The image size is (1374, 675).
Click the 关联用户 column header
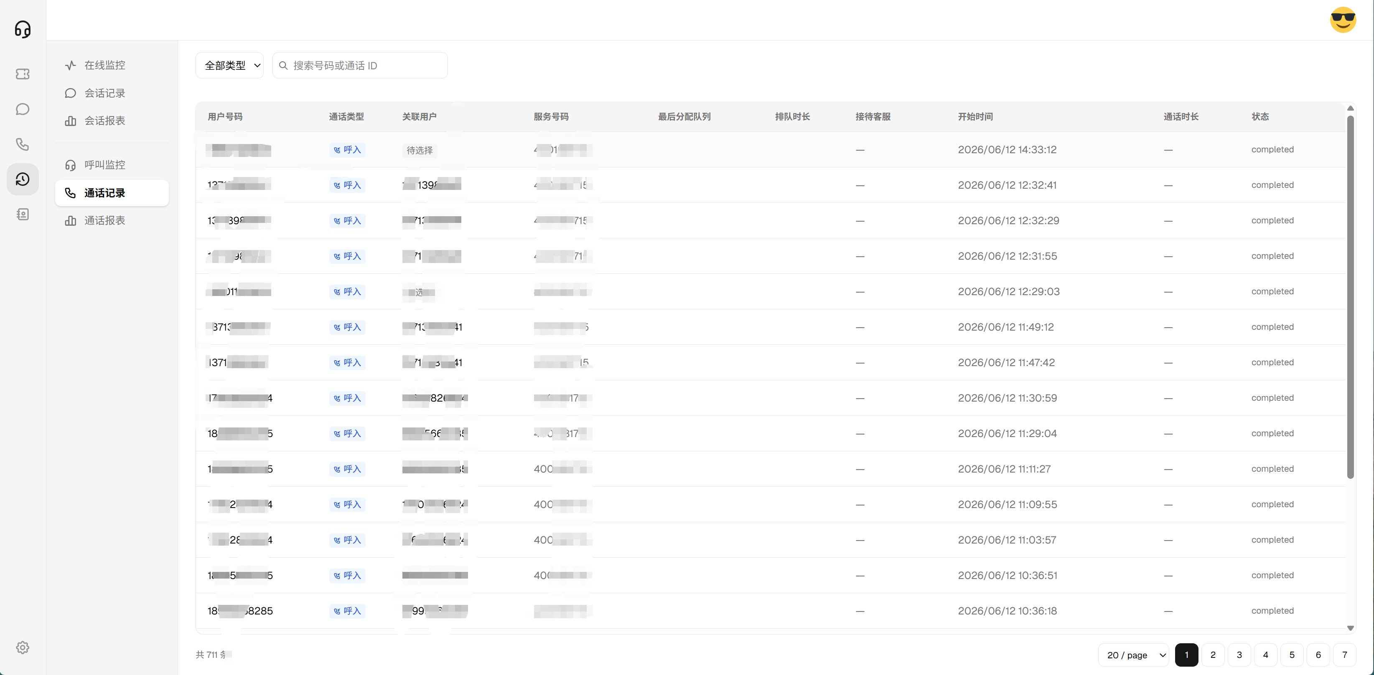419,116
